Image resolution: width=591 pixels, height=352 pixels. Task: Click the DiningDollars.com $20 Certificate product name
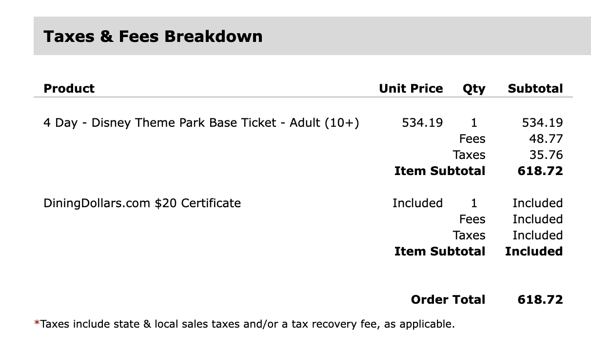tap(142, 203)
